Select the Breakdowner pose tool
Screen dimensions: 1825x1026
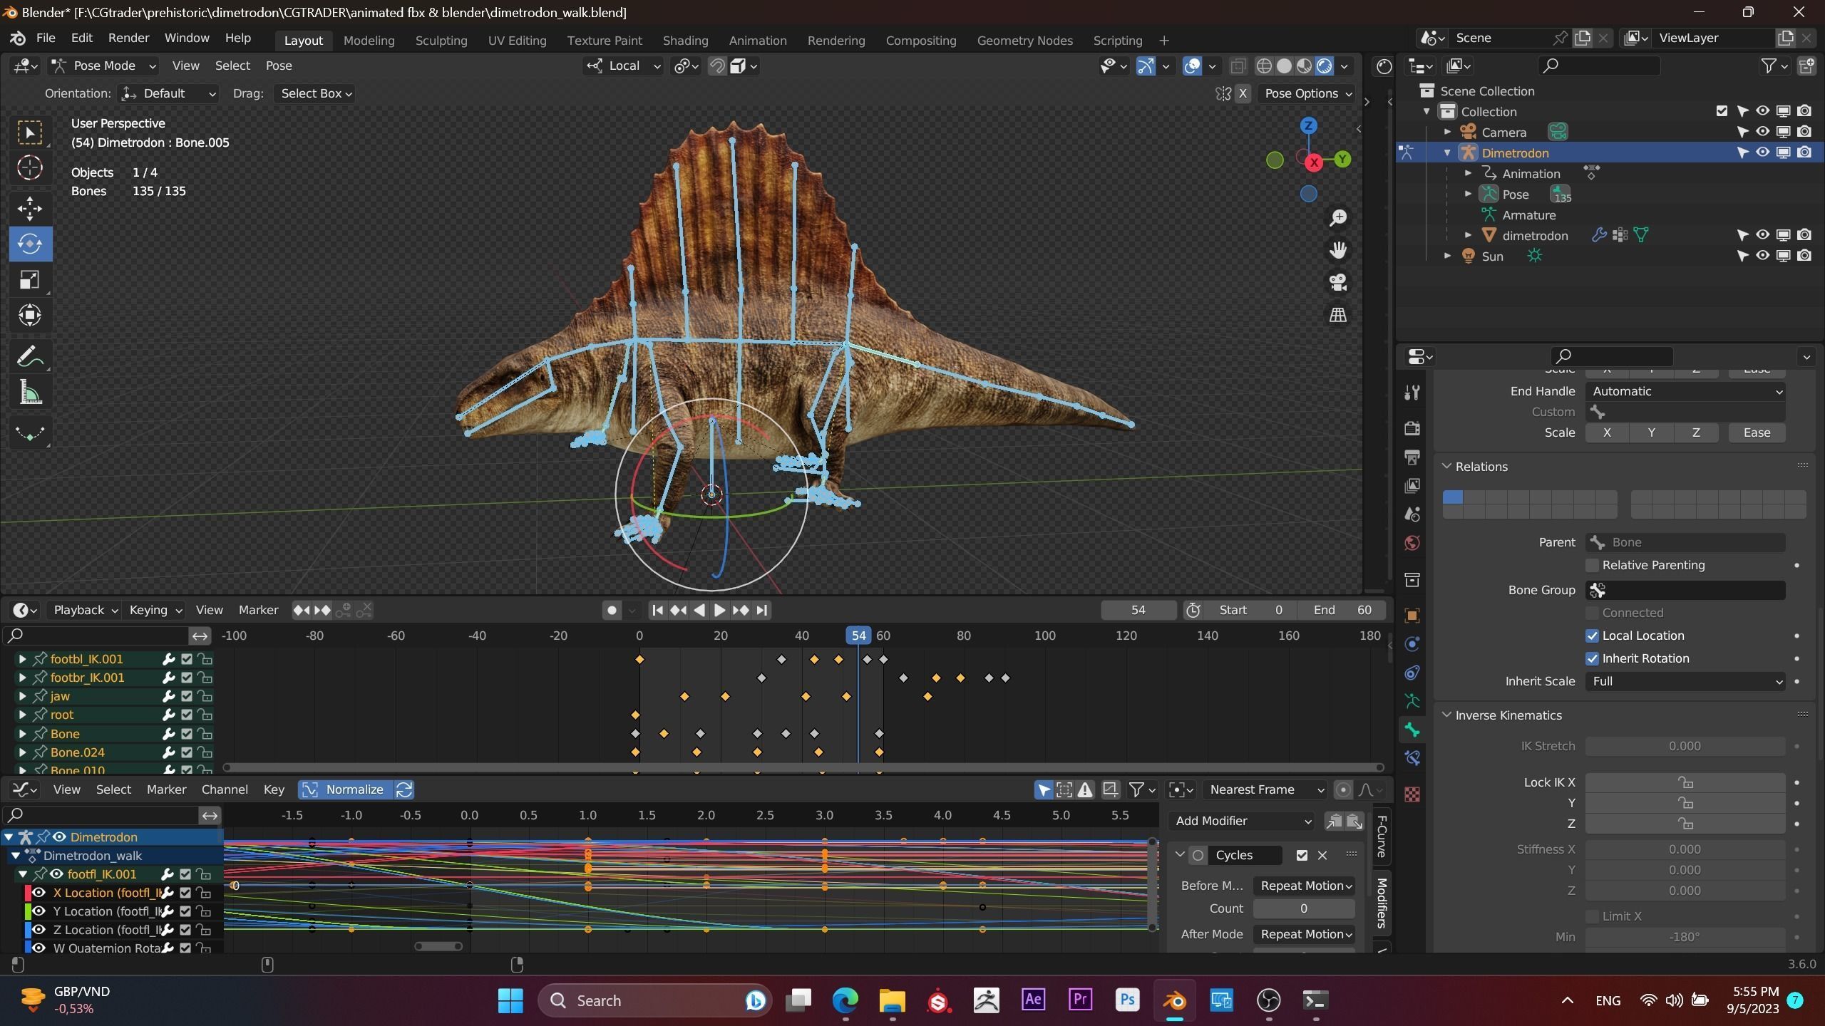[30, 432]
